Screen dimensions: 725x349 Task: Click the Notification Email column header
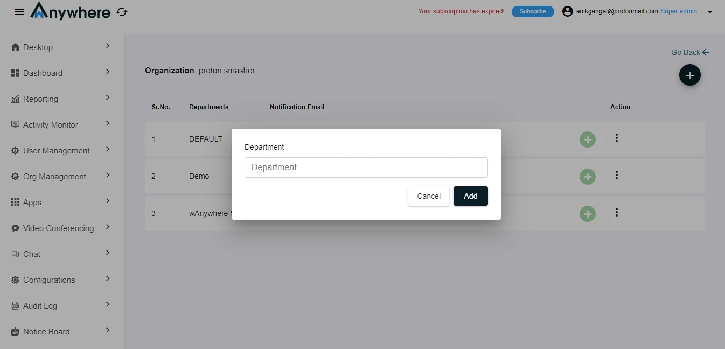click(297, 107)
